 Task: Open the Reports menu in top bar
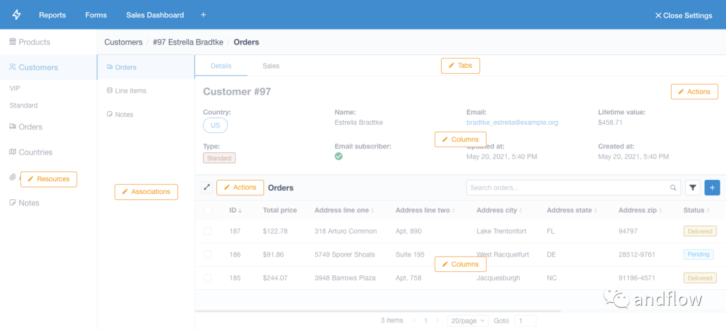52,15
